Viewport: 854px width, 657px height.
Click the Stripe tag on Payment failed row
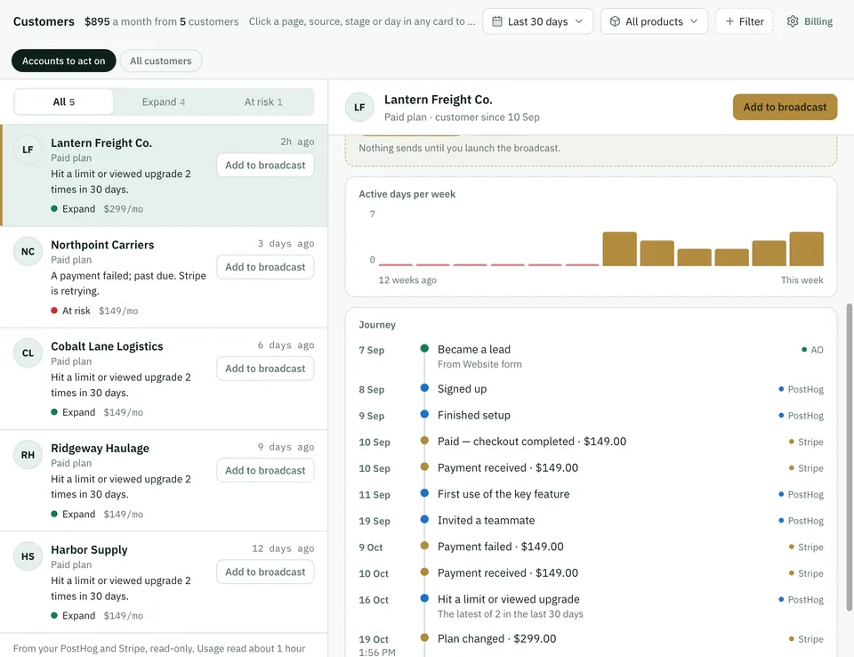pos(806,547)
